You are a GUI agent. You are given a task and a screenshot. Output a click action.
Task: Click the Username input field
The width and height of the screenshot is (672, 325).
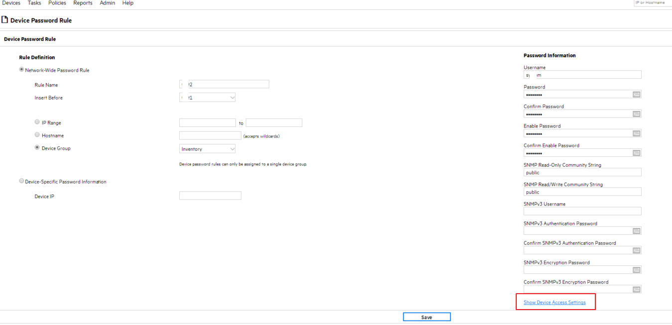click(x=582, y=75)
